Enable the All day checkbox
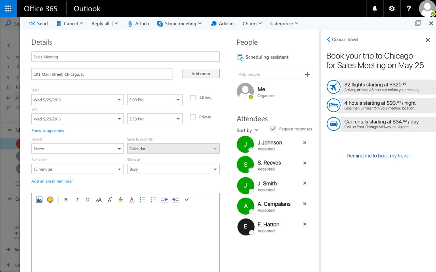Viewport: 436px width, 272px height. click(193, 98)
